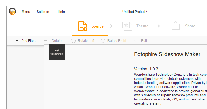The height and width of the screenshot is (109, 207).
Task: Switch to the Share tab label
Action: point(190,26)
